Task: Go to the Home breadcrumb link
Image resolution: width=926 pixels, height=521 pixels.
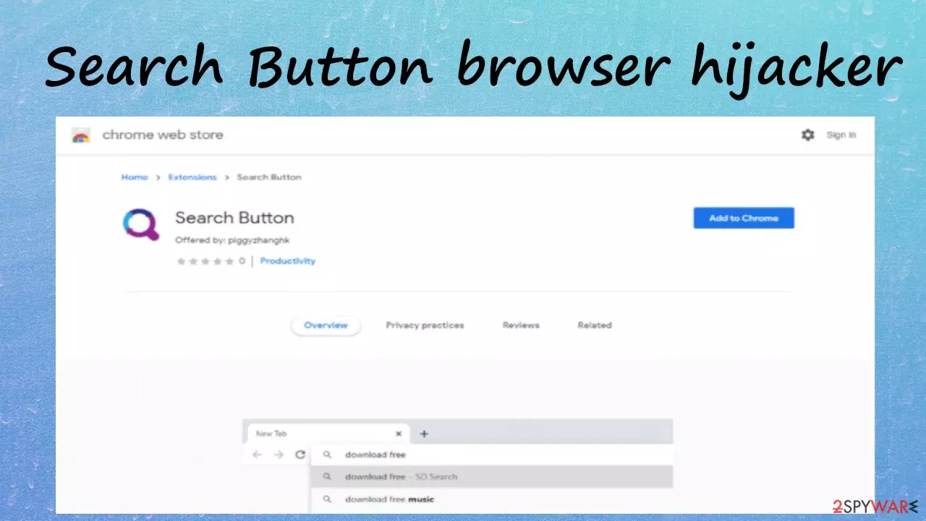Action: pos(135,177)
